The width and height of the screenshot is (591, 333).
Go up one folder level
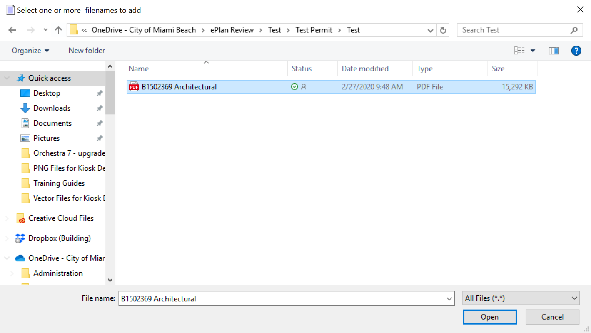[58, 30]
